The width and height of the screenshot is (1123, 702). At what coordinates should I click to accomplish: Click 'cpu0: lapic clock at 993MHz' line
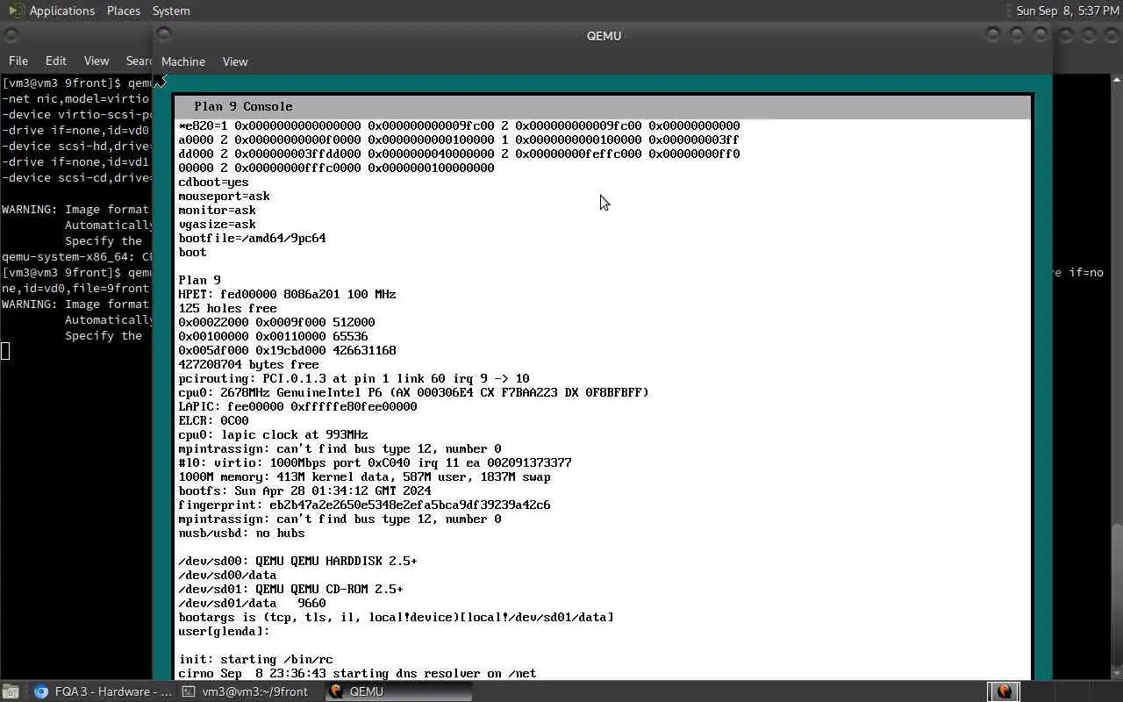point(273,434)
